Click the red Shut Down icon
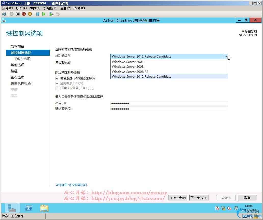 pyautogui.click(x=24, y=14)
